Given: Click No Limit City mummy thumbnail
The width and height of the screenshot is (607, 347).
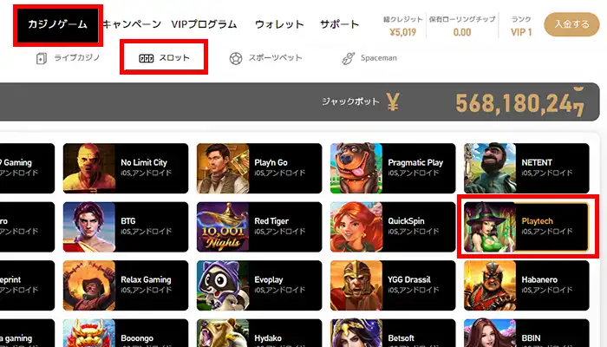Looking at the screenshot, I should click(x=89, y=168).
